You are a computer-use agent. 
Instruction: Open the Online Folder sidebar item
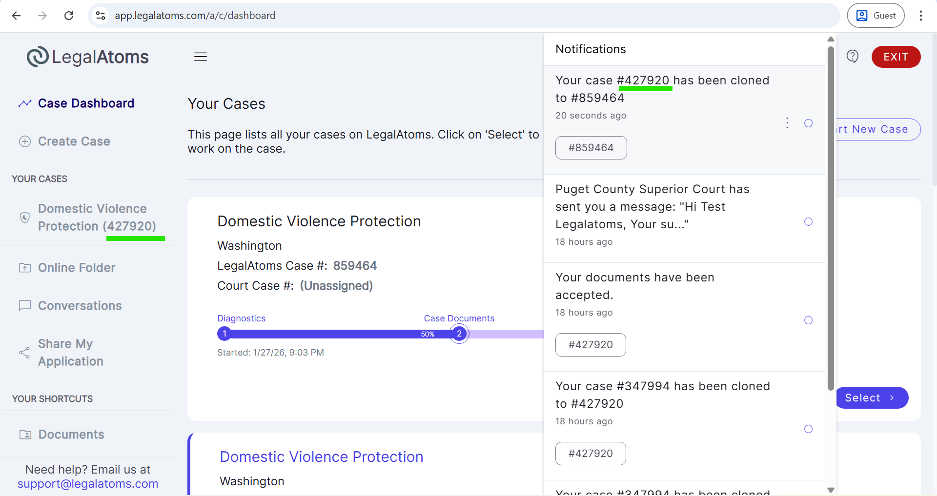tap(77, 268)
